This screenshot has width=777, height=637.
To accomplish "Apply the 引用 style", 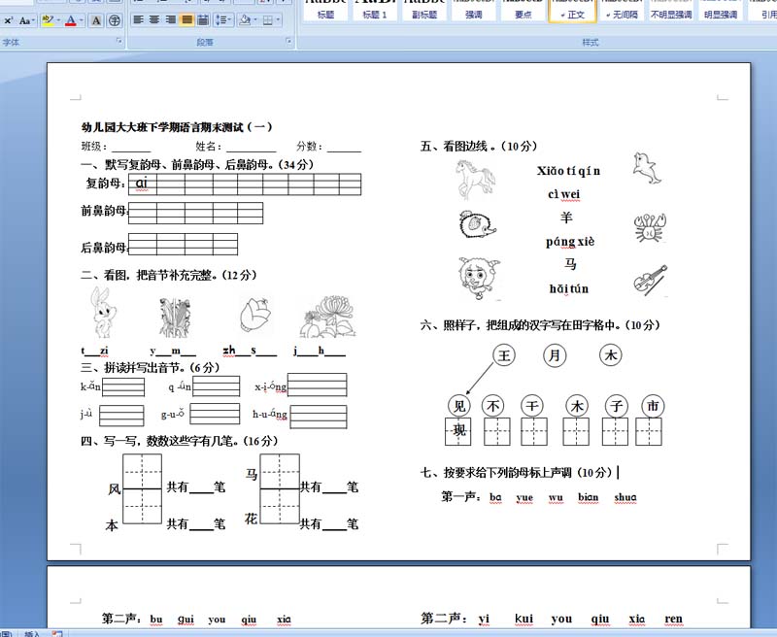I will click(x=763, y=11).
